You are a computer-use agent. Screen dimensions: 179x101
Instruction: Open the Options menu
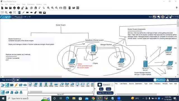12,4
